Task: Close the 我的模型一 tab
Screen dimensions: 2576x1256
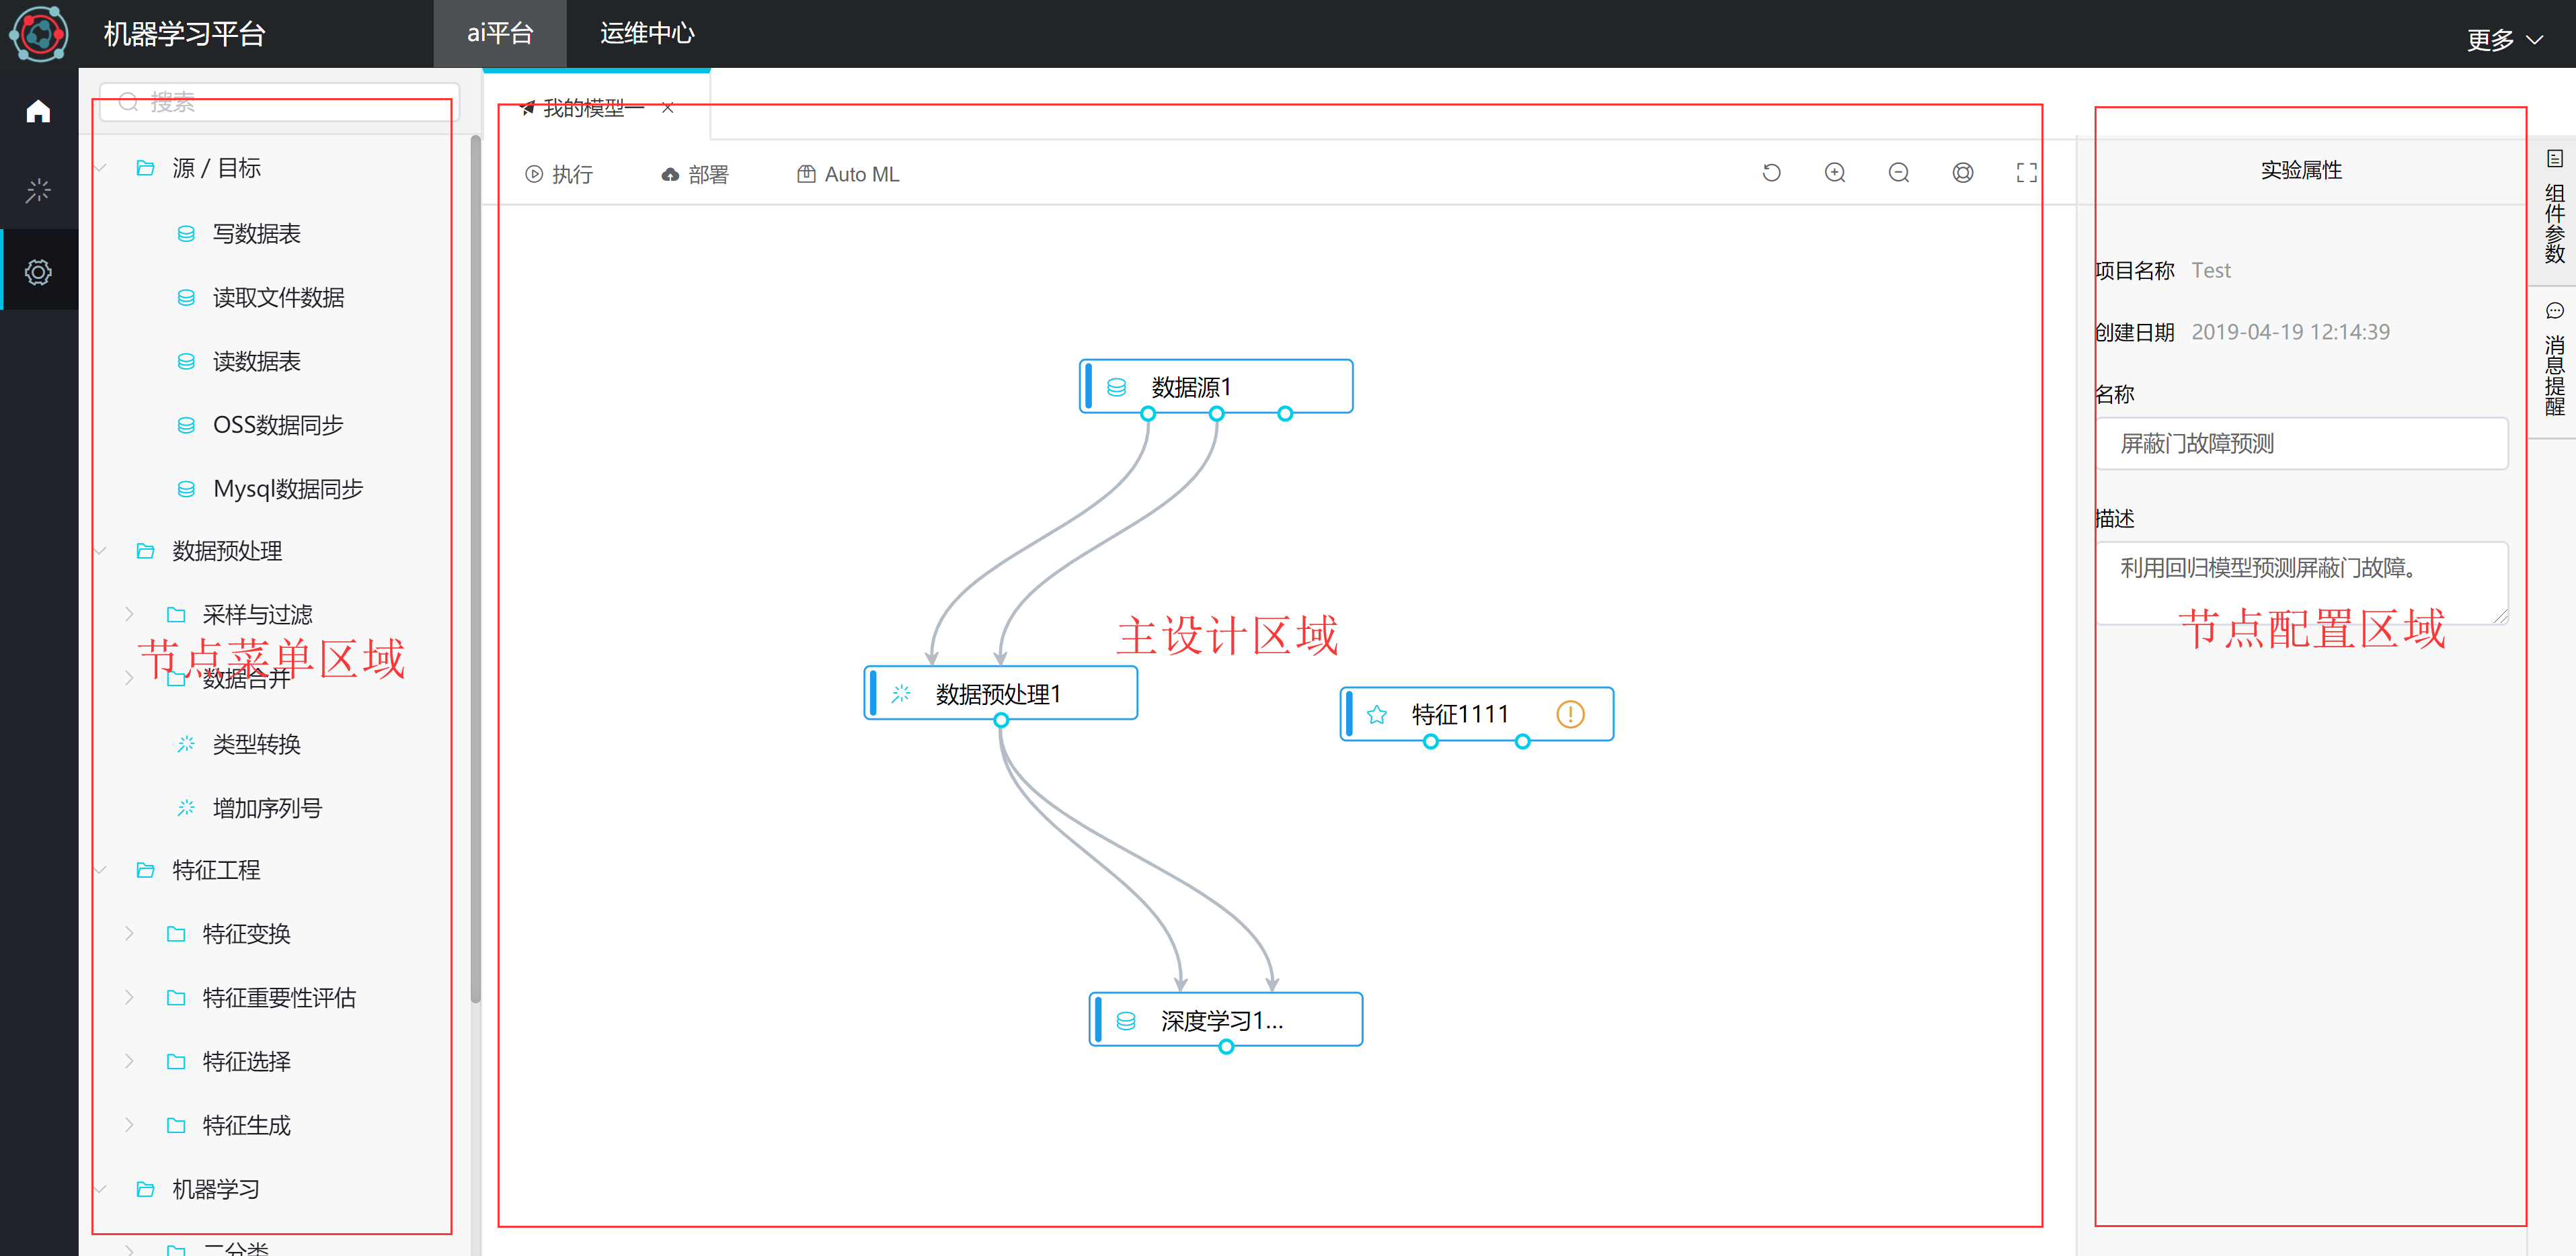Action: click(x=668, y=108)
